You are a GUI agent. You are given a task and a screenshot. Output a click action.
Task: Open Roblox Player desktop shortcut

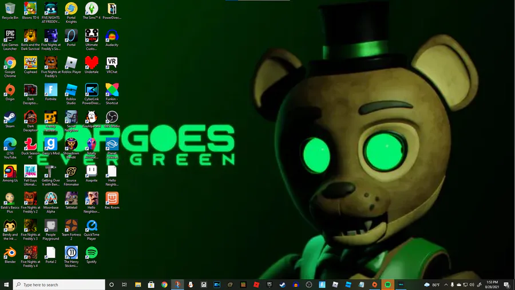pyautogui.click(x=72, y=65)
